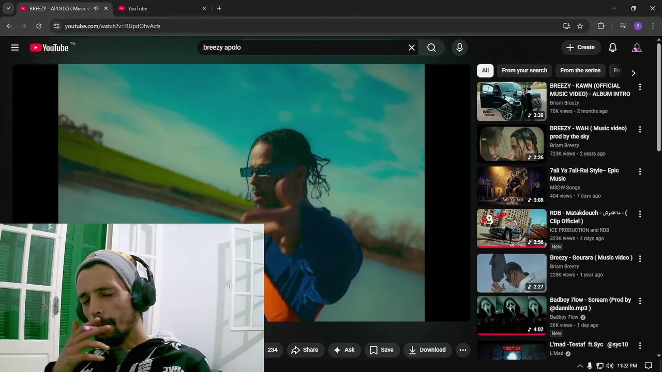Open a new browser tab
The image size is (662, 372).
tap(219, 8)
